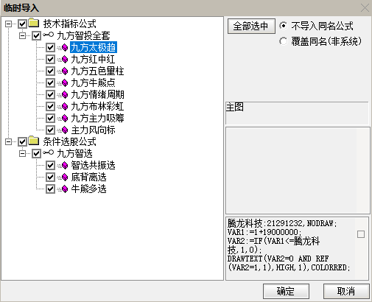Toggle the checkbox for 牛熊多选

point(50,189)
